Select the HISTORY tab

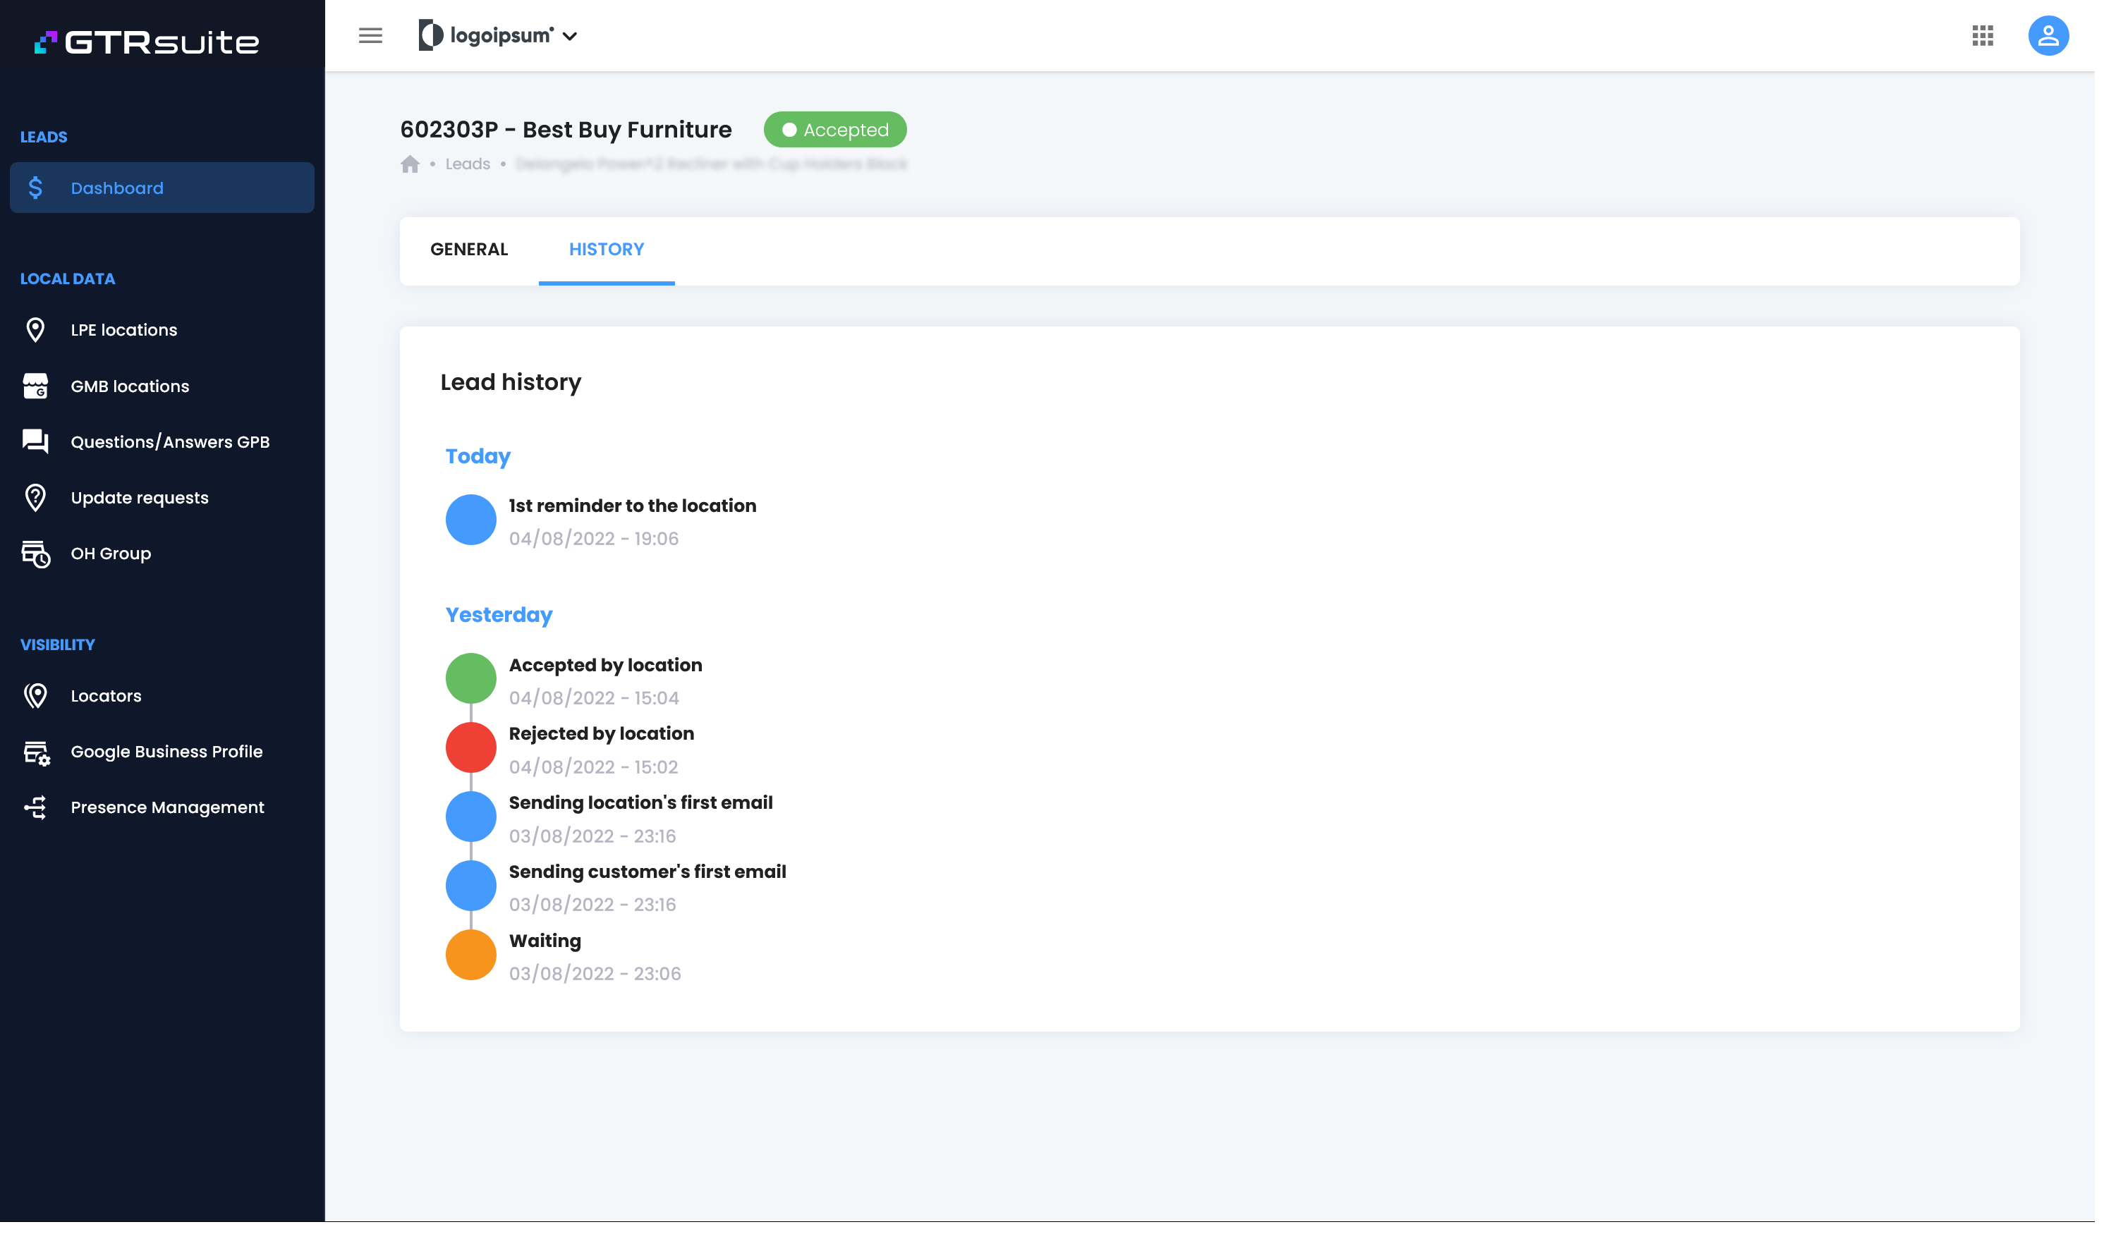(x=607, y=250)
